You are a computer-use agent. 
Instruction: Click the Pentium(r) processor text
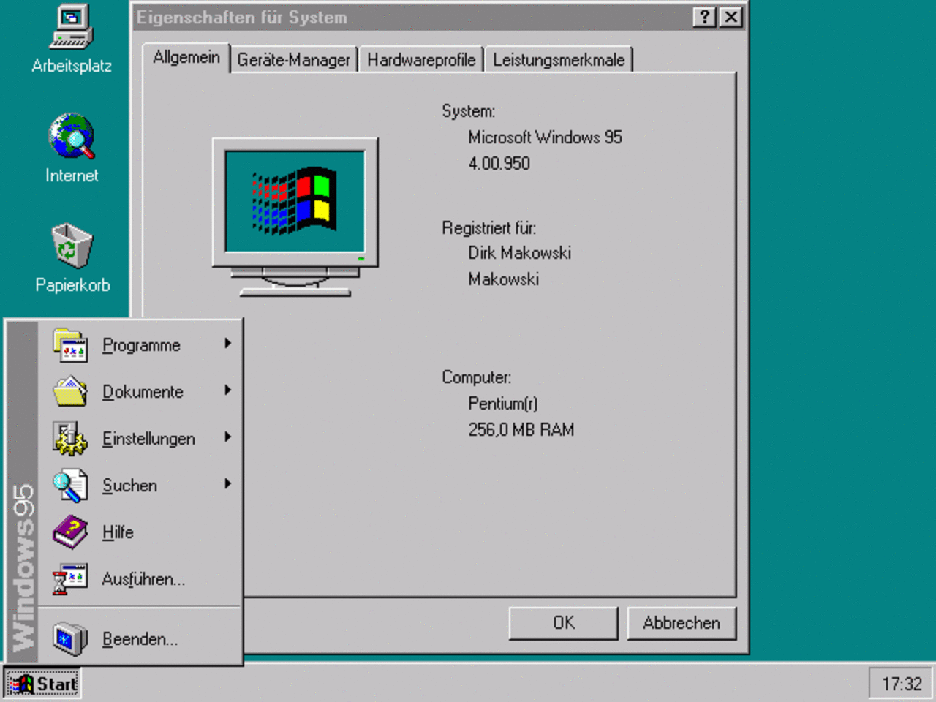coord(503,404)
